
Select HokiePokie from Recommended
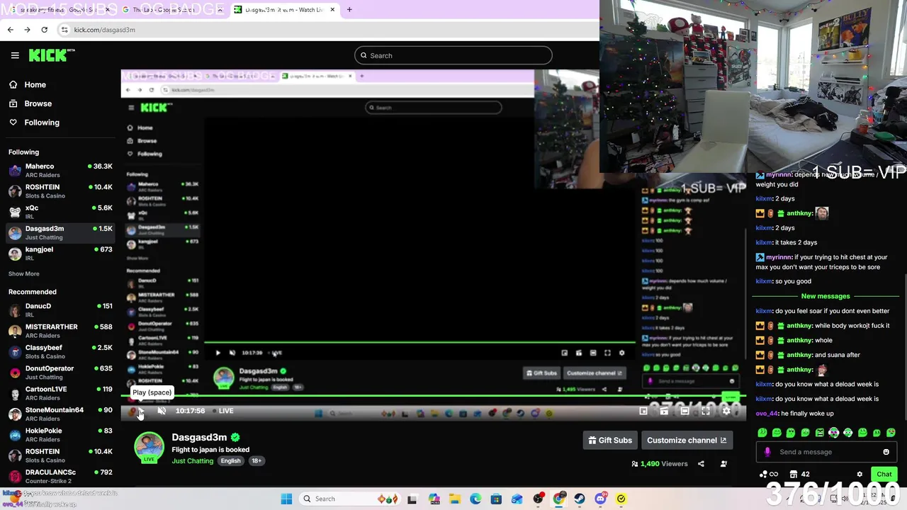[60, 435]
